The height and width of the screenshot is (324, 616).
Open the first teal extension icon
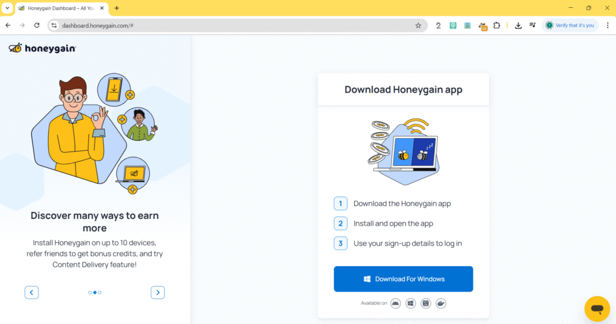pos(453,25)
